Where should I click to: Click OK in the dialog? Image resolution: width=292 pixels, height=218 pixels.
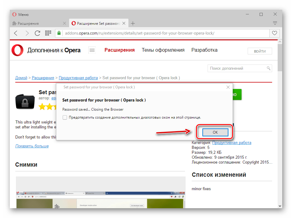pos(215,132)
